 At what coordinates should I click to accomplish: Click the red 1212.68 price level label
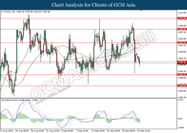click(x=182, y=18)
